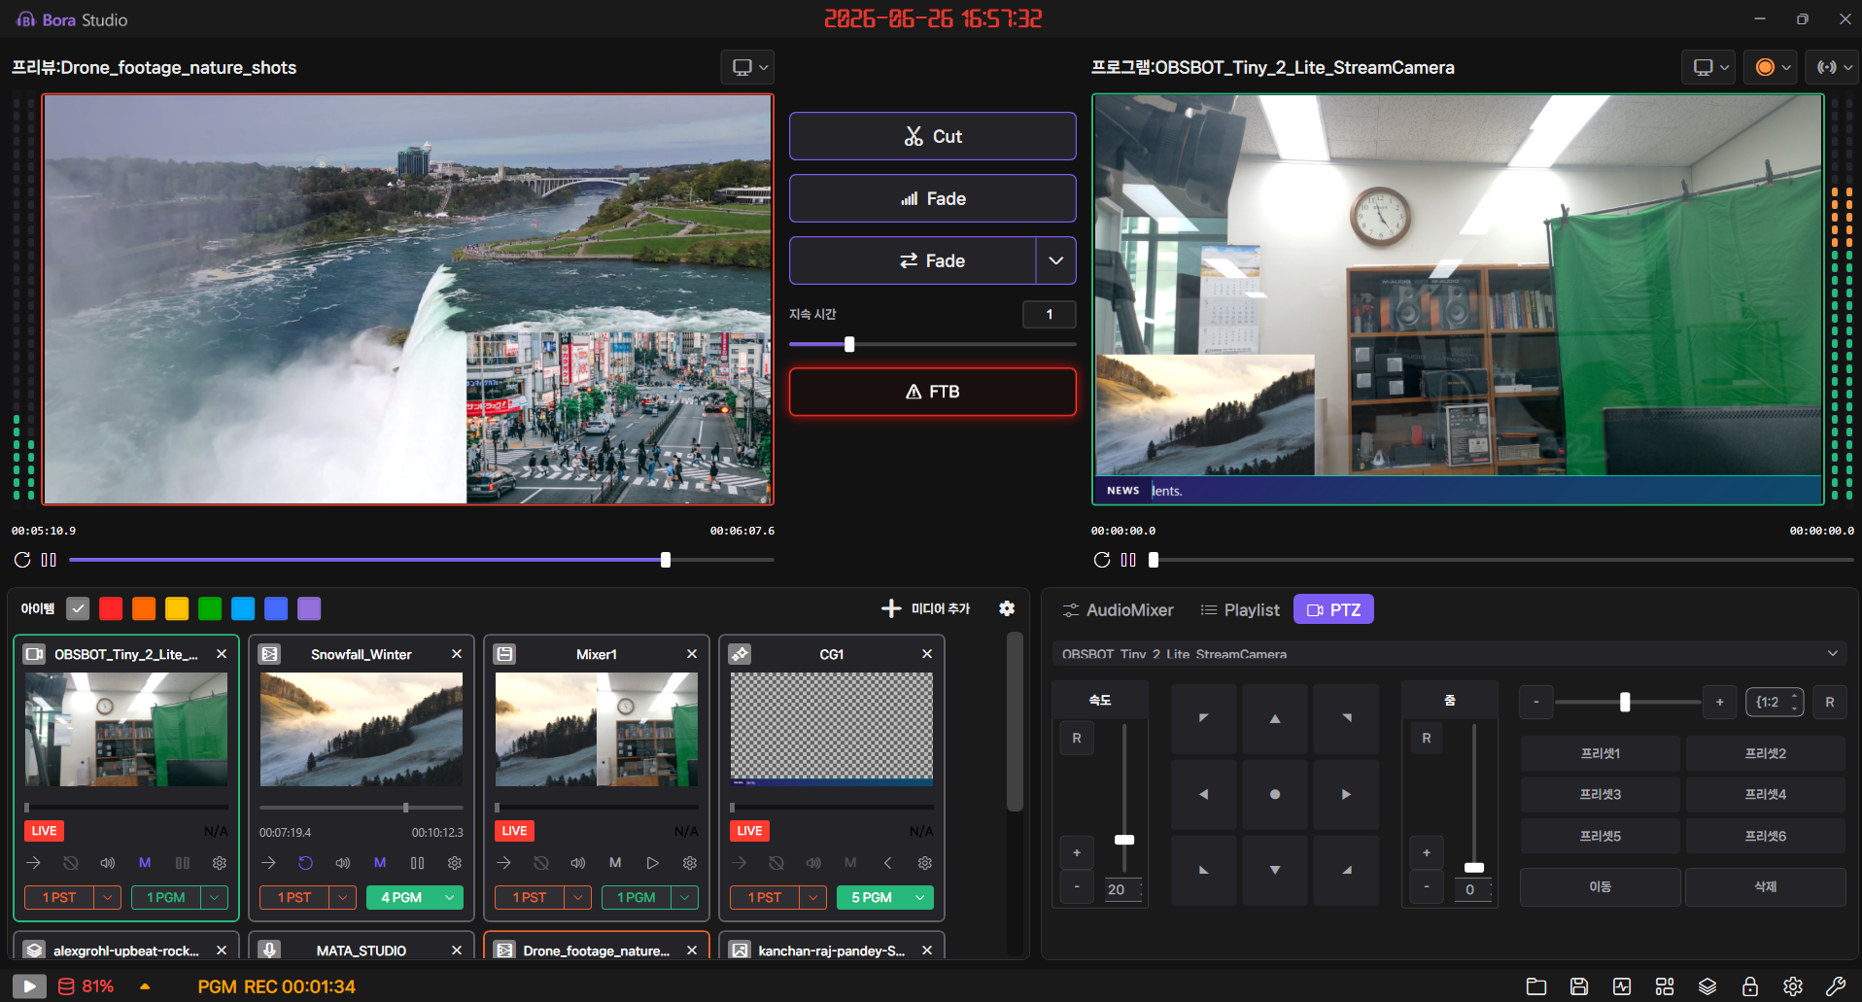Viewport: 1862px width, 1002px height.
Task: Open the PTZ camera selection dropdown
Action: point(1449,654)
